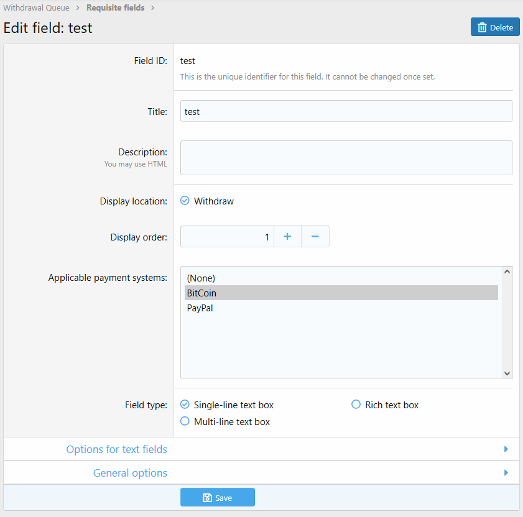
Task: Decrease display order with minus button
Action: (x=315, y=237)
